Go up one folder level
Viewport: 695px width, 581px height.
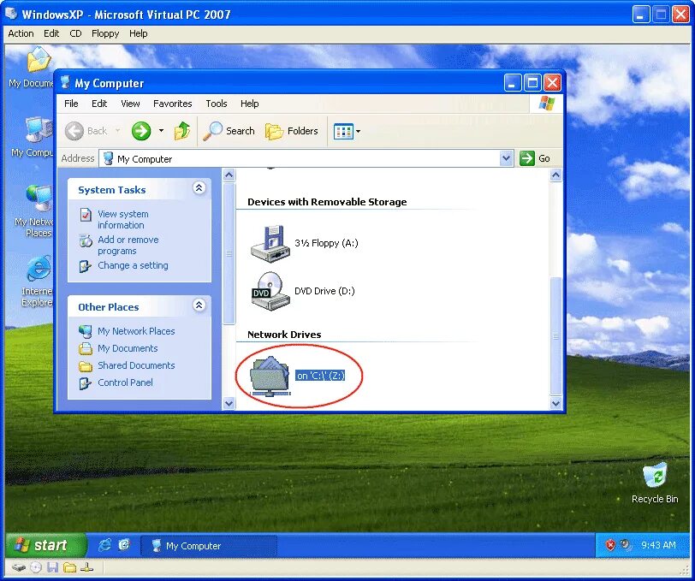(x=181, y=131)
